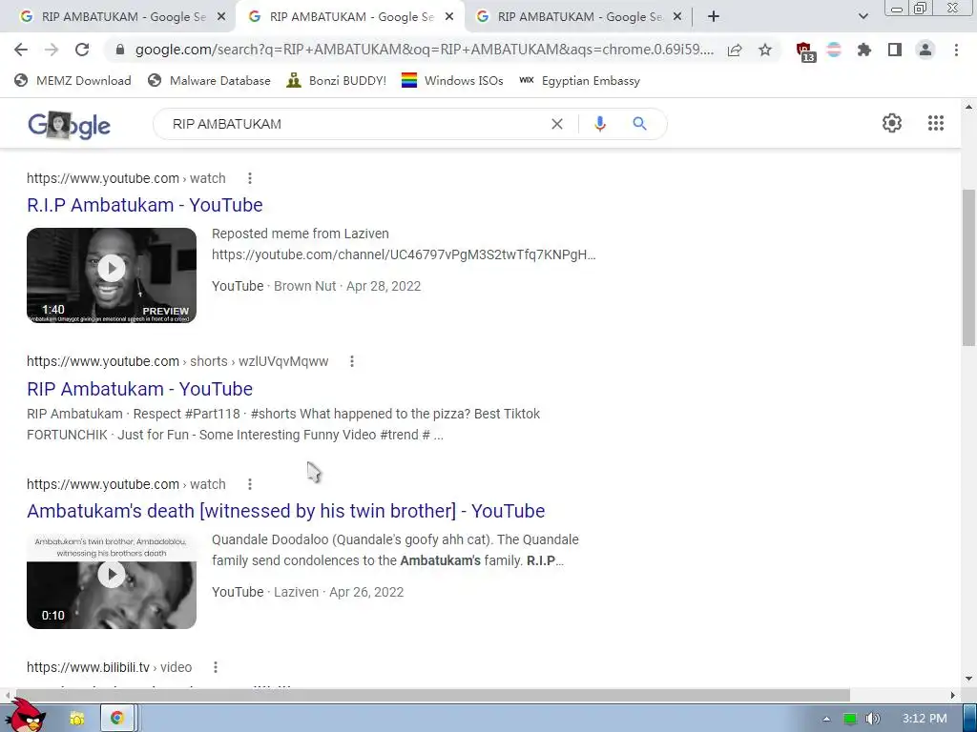This screenshot has width=977, height=732.
Task: Open the Malware Database bookmark
Action: point(209,80)
